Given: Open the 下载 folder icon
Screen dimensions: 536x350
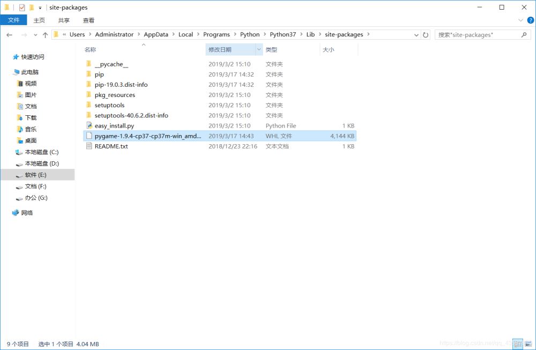Looking at the screenshot, I should tap(20, 117).
